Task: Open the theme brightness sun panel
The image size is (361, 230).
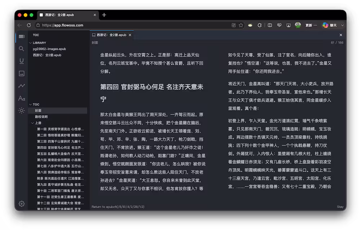Action: (x=22, y=111)
